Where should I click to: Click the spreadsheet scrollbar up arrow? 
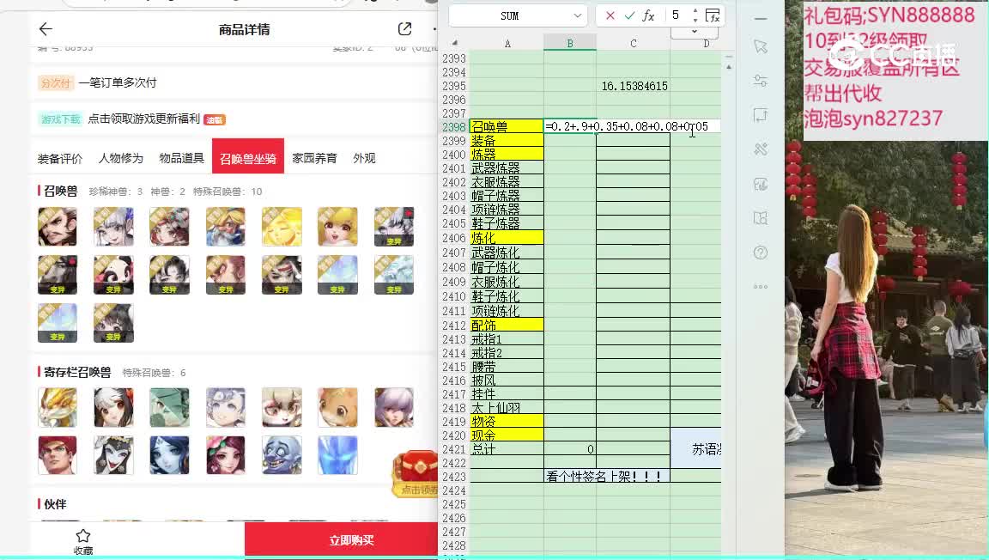[x=729, y=66]
